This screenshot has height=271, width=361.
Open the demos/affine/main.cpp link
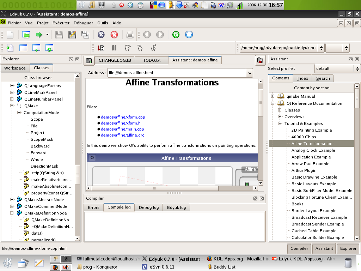[122, 129]
